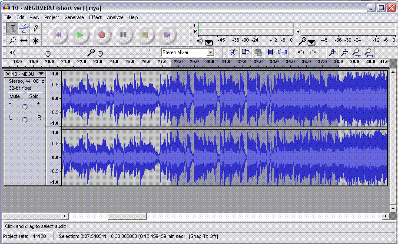Screen dimensions: 398x244
Task: Mute the 10 - MEGU track
Action: coord(15,96)
